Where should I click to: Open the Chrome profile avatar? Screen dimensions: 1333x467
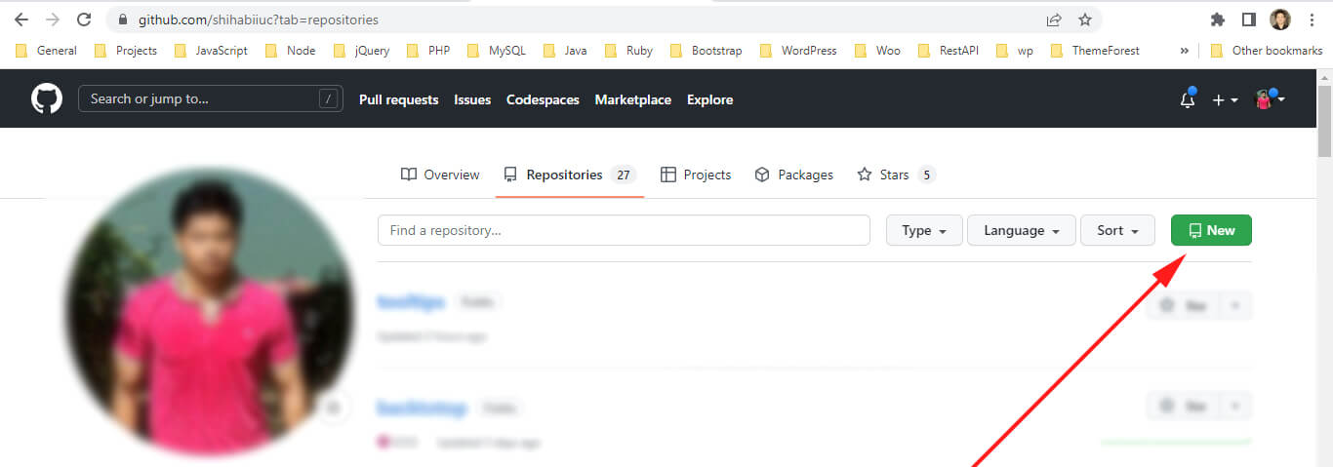pyautogui.click(x=1279, y=19)
